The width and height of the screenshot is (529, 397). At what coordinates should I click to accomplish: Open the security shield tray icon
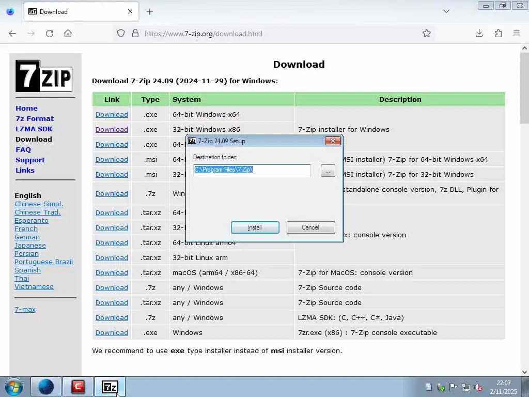click(x=441, y=387)
